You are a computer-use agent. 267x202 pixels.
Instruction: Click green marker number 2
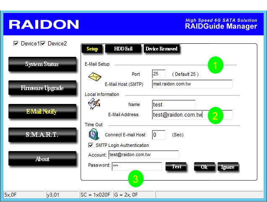click(x=215, y=115)
